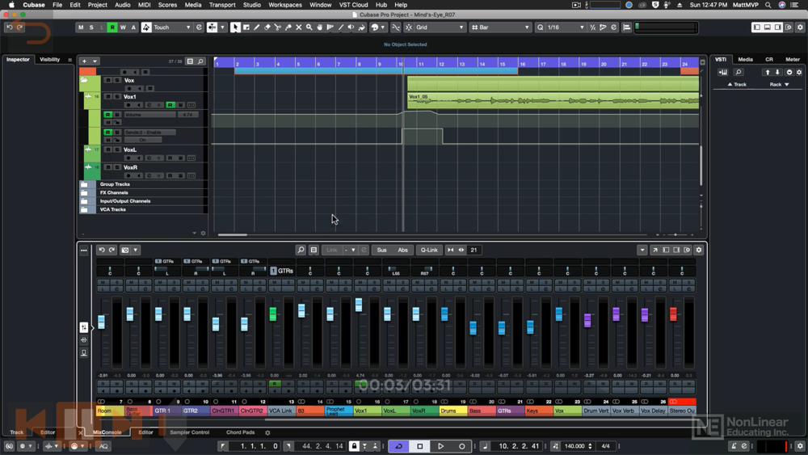808x455 pixels.
Task: Click bar 12 on the timeline ruler
Action: 442,63
